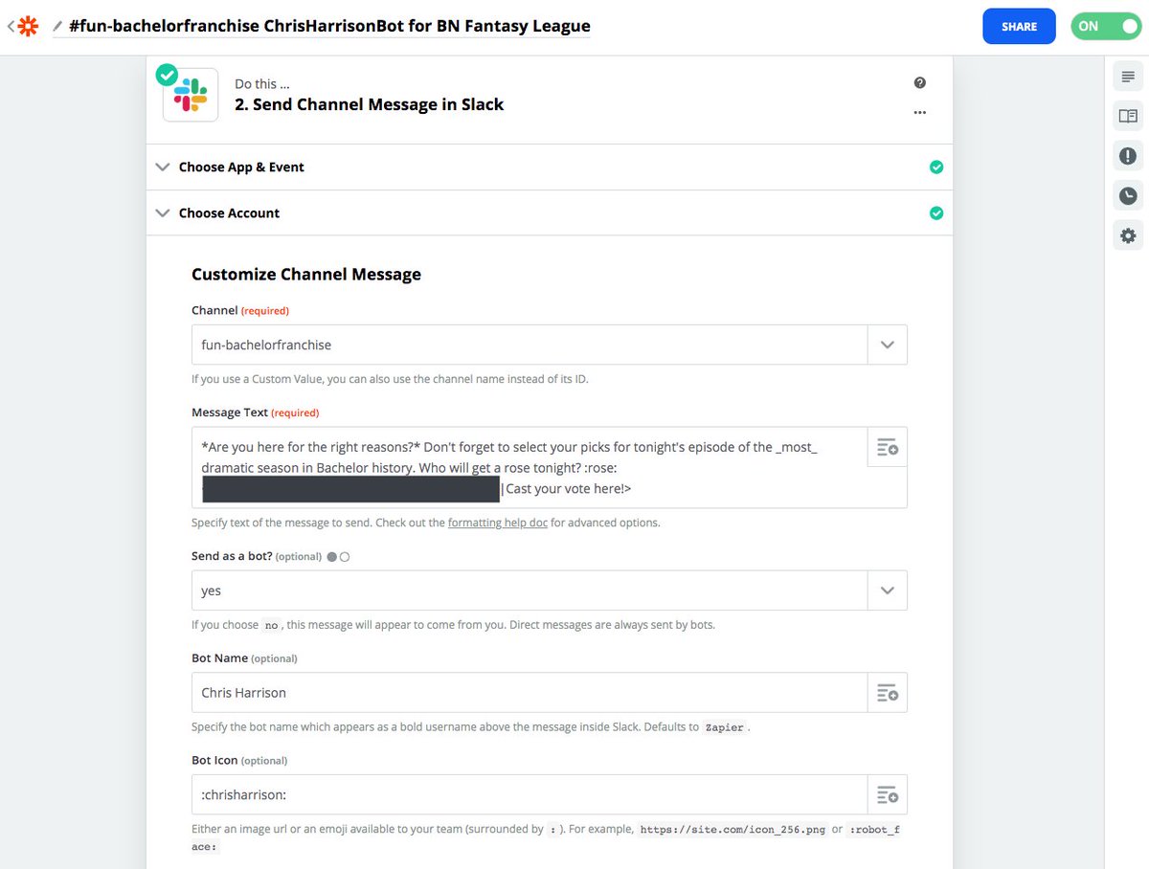
Task: Open the alerts exclamation sidebar icon
Action: pyautogui.click(x=1128, y=156)
